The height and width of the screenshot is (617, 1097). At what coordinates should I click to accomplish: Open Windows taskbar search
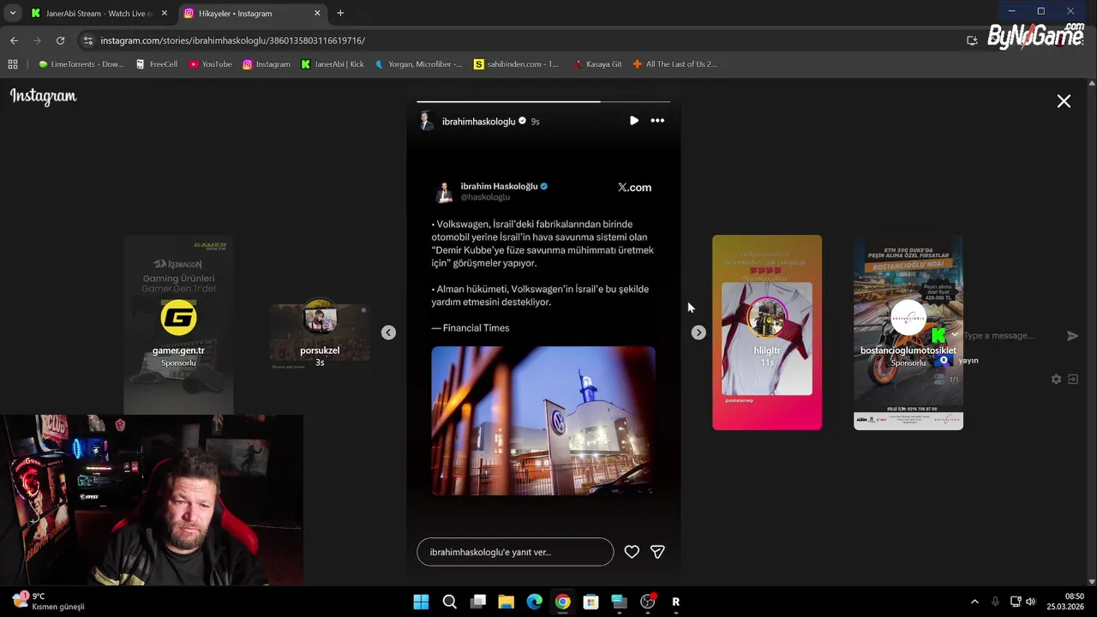(x=449, y=602)
